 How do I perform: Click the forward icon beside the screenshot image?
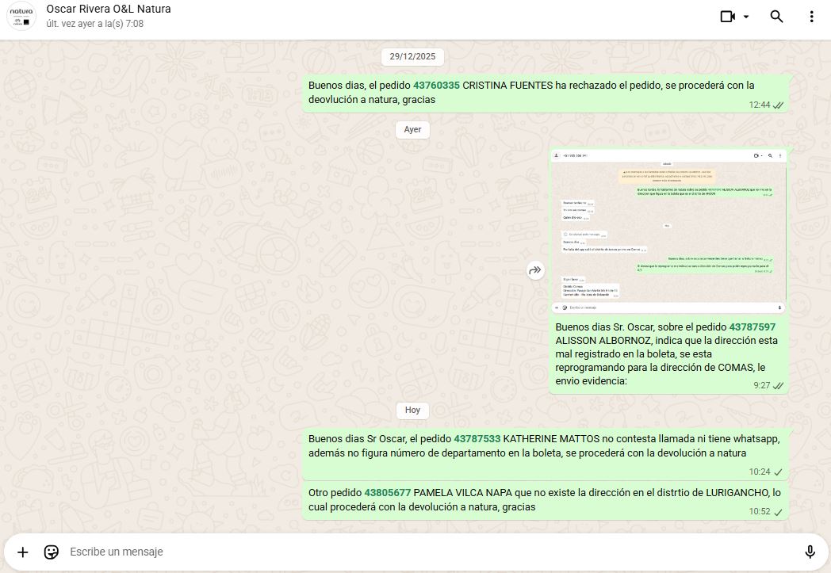pos(535,271)
